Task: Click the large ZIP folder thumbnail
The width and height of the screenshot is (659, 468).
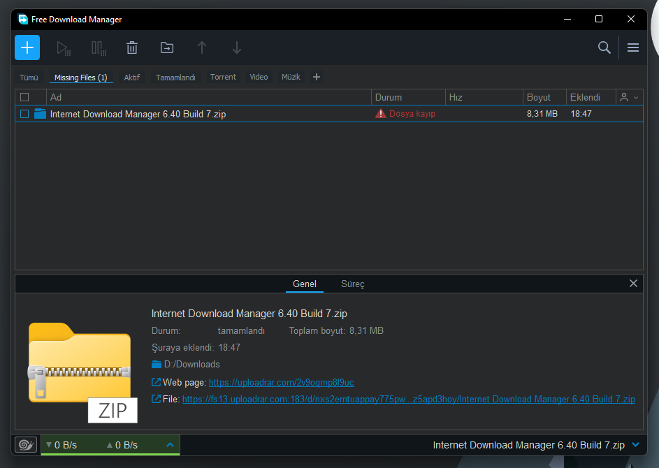Action: [82, 372]
